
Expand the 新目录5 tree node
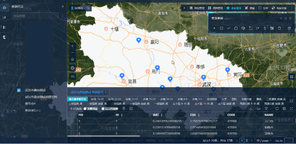pos(15,110)
